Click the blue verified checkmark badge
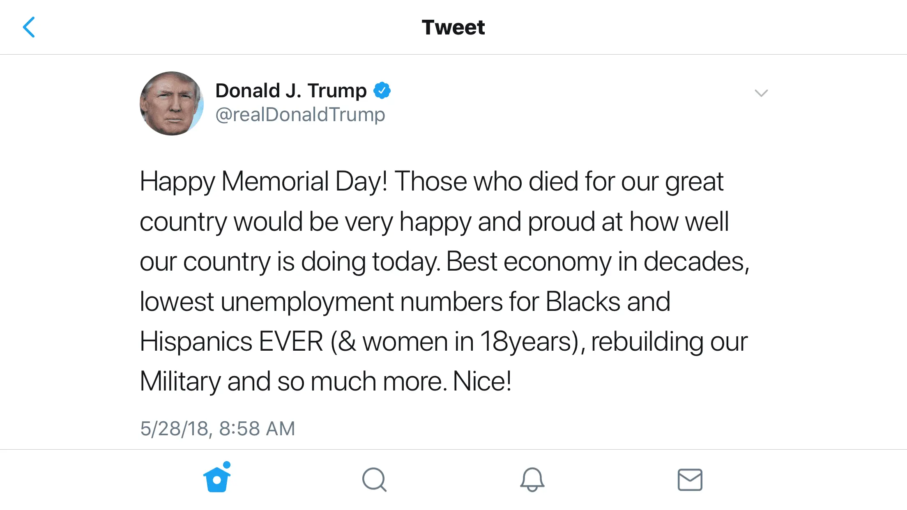 (382, 90)
